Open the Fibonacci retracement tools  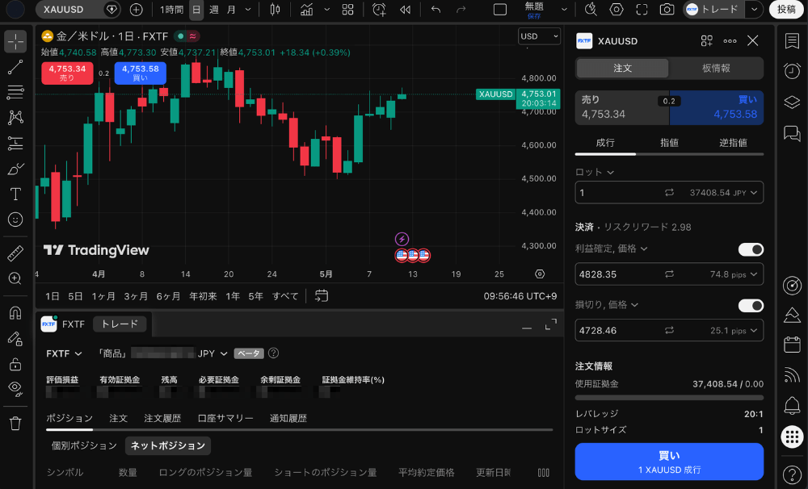(x=15, y=92)
